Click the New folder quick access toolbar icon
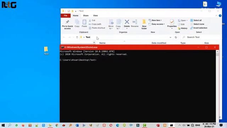The image size is (227, 128). point(72,11)
